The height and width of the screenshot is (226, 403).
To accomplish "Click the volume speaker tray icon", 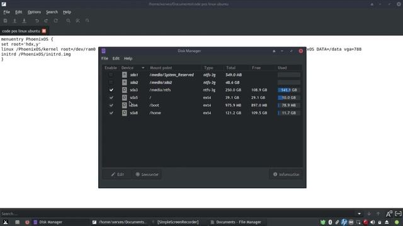I will 373,222.
